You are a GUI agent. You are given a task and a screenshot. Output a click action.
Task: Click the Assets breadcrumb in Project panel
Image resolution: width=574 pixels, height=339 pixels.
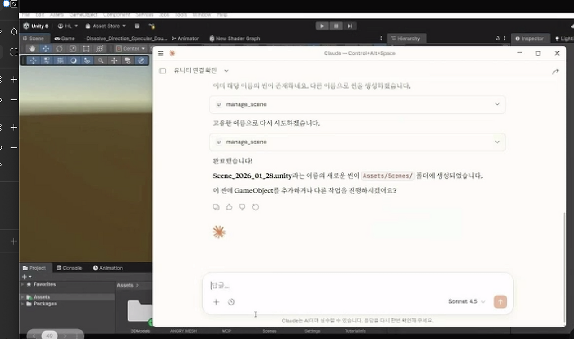125,285
